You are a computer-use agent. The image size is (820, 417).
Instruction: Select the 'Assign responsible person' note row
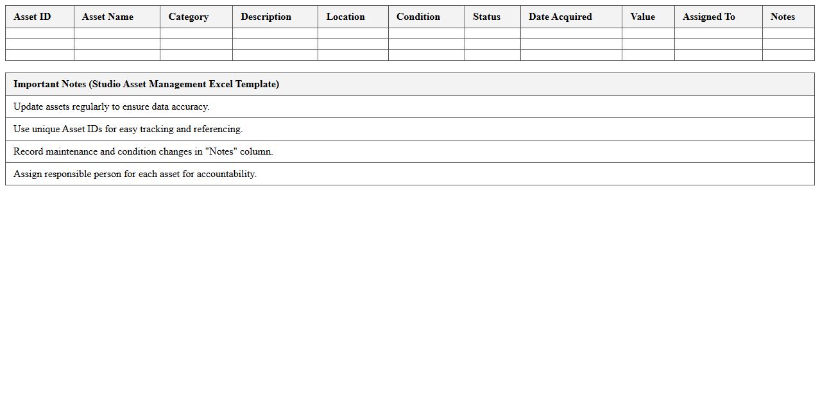(x=135, y=174)
